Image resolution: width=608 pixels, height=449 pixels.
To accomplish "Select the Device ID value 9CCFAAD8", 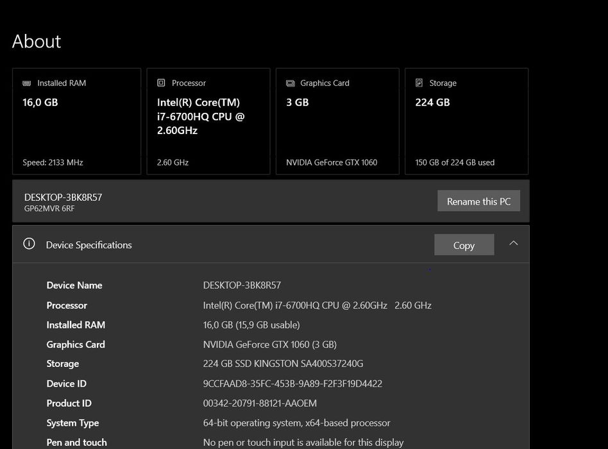I will click(x=292, y=384).
